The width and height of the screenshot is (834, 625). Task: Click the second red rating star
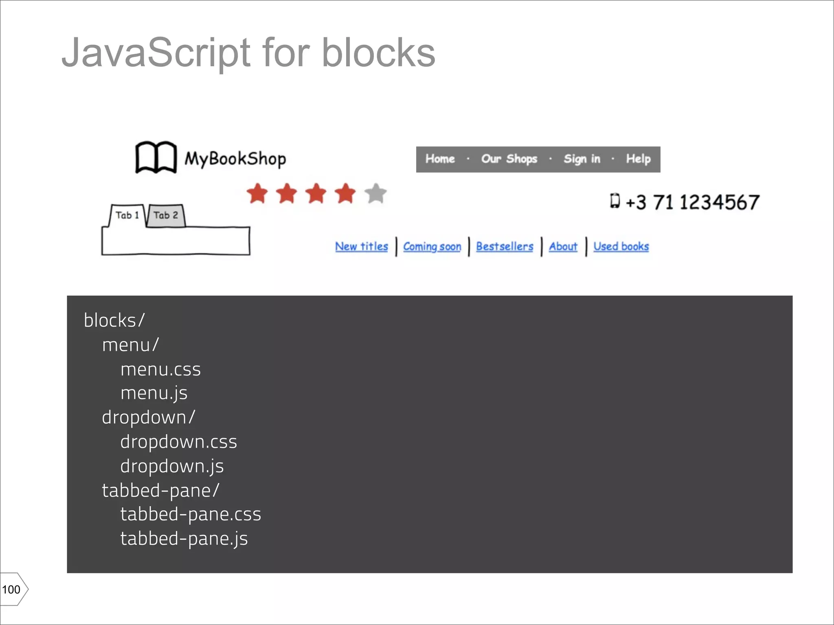(287, 193)
